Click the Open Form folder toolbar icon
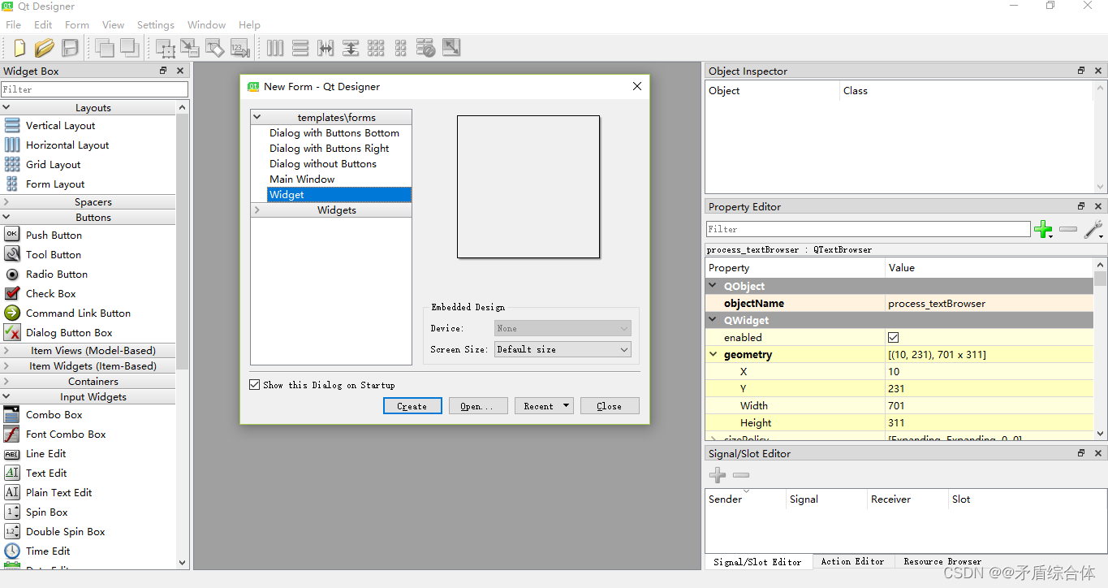Viewport: 1108px width, 588px height. pos(45,48)
